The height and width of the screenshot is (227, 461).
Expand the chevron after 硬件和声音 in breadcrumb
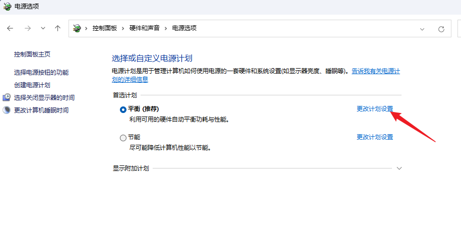[166, 29]
